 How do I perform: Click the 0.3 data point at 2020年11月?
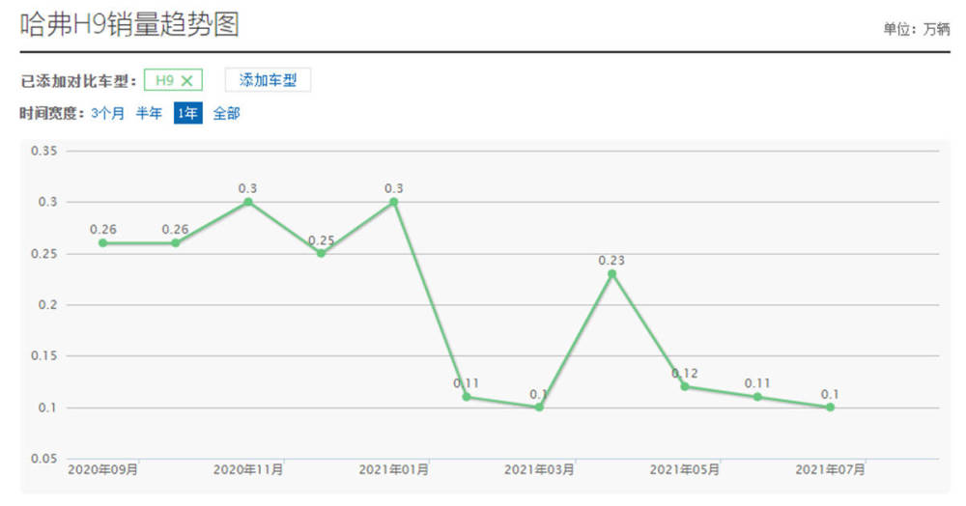point(248,202)
